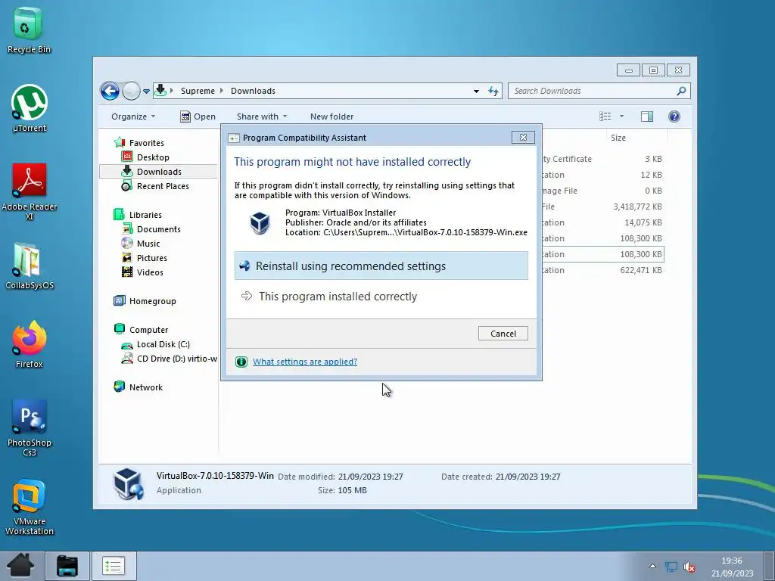This screenshot has width=775, height=581.
Task: Choose Reinstall using recommended settings
Action: point(381,266)
